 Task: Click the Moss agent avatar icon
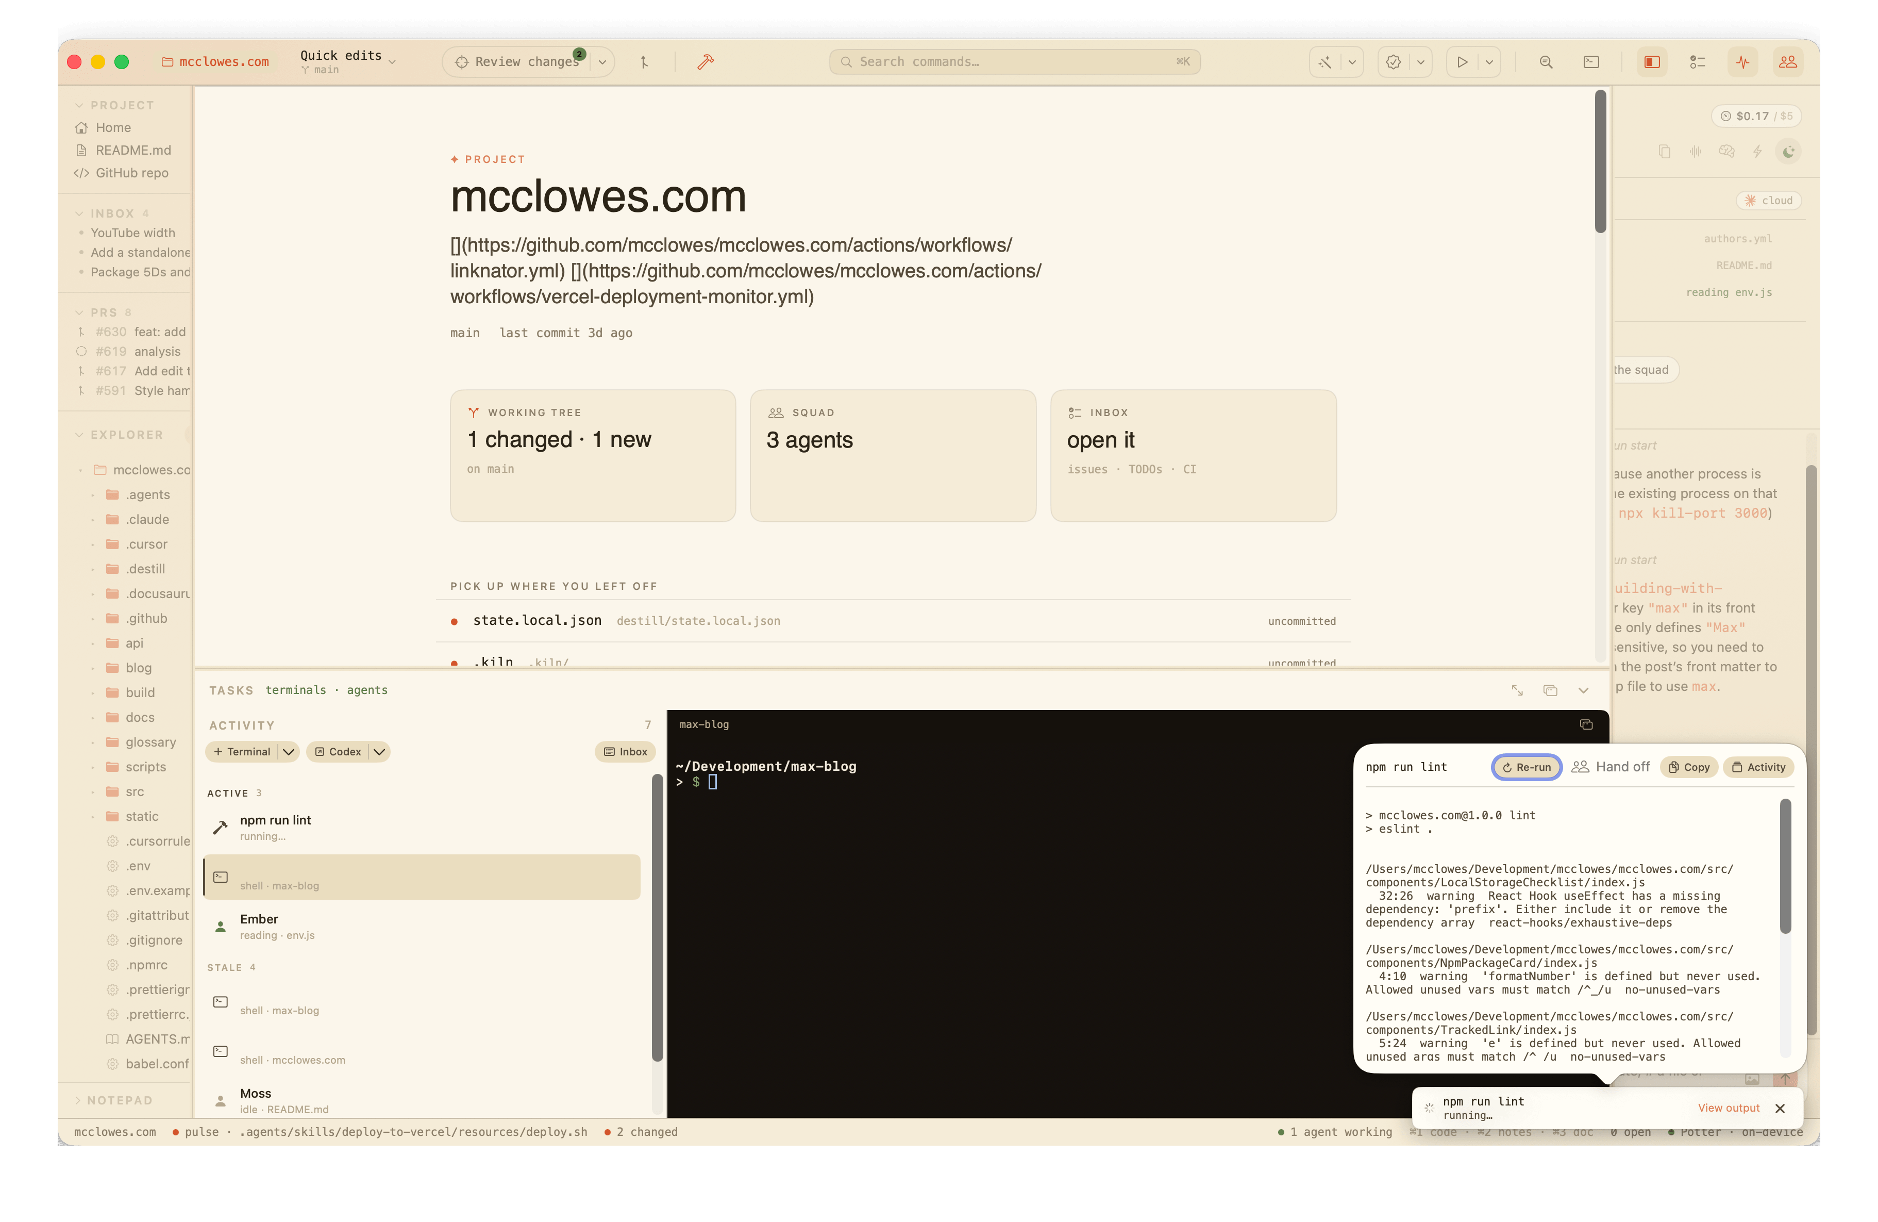click(220, 1100)
